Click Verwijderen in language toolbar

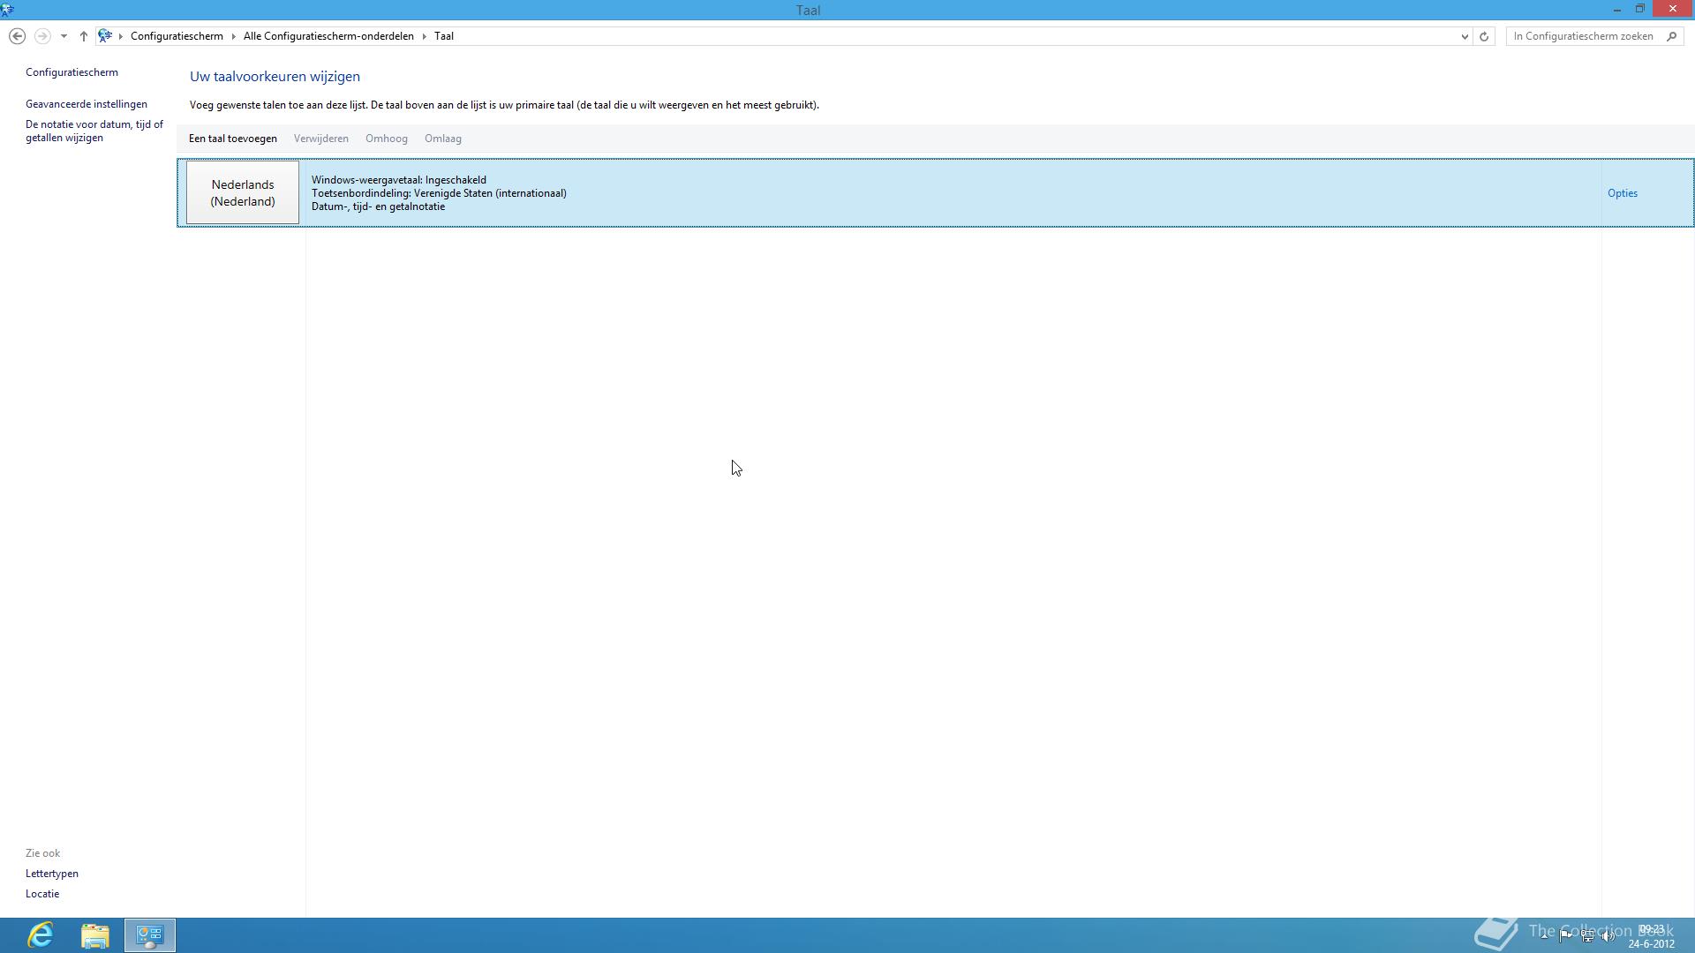click(320, 139)
